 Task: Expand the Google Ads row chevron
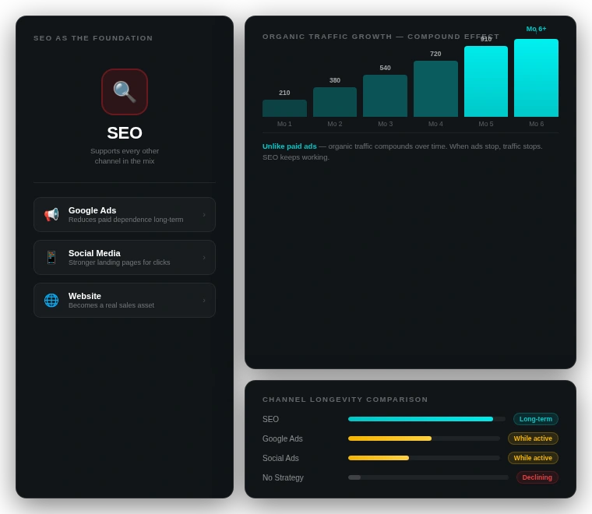pos(204,215)
